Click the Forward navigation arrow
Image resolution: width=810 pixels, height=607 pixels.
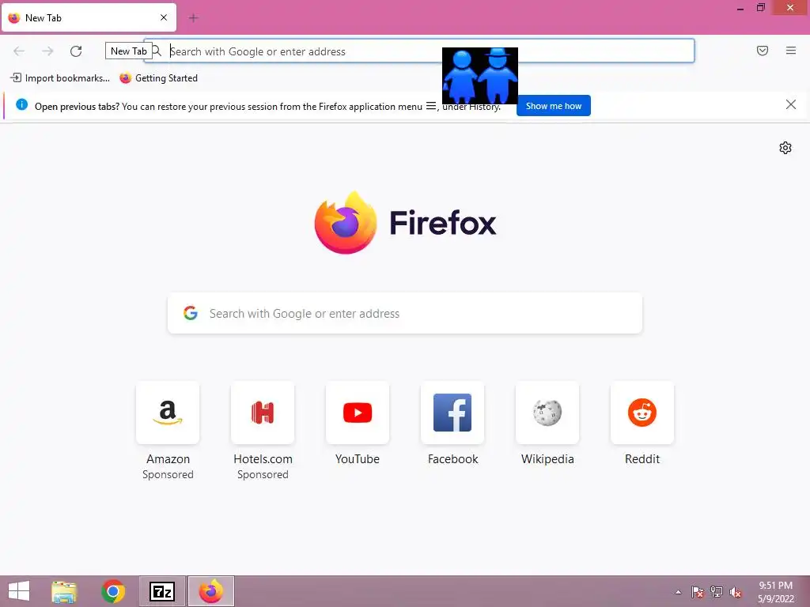click(47, 51)
